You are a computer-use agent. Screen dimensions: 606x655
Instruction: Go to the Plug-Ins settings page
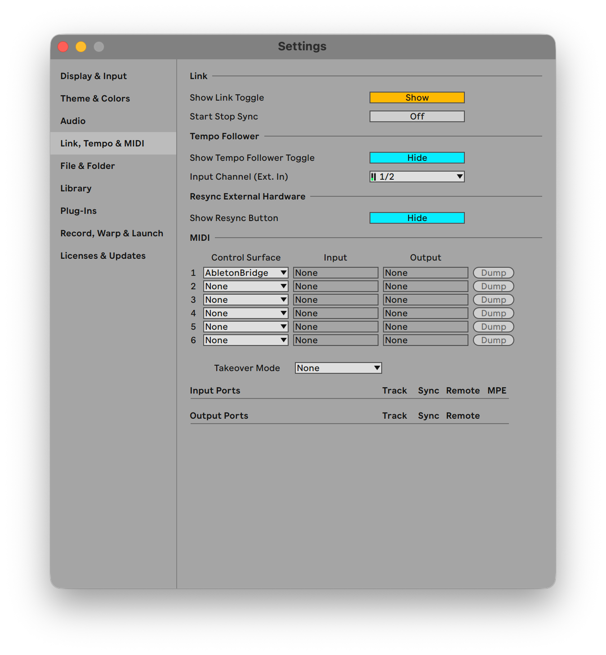pos(79,211)
